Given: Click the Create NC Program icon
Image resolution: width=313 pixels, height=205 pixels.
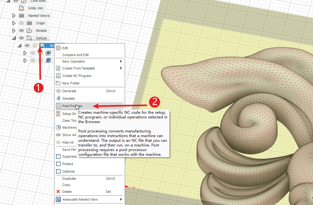Looking at the screenshot, I should point(58,76).
